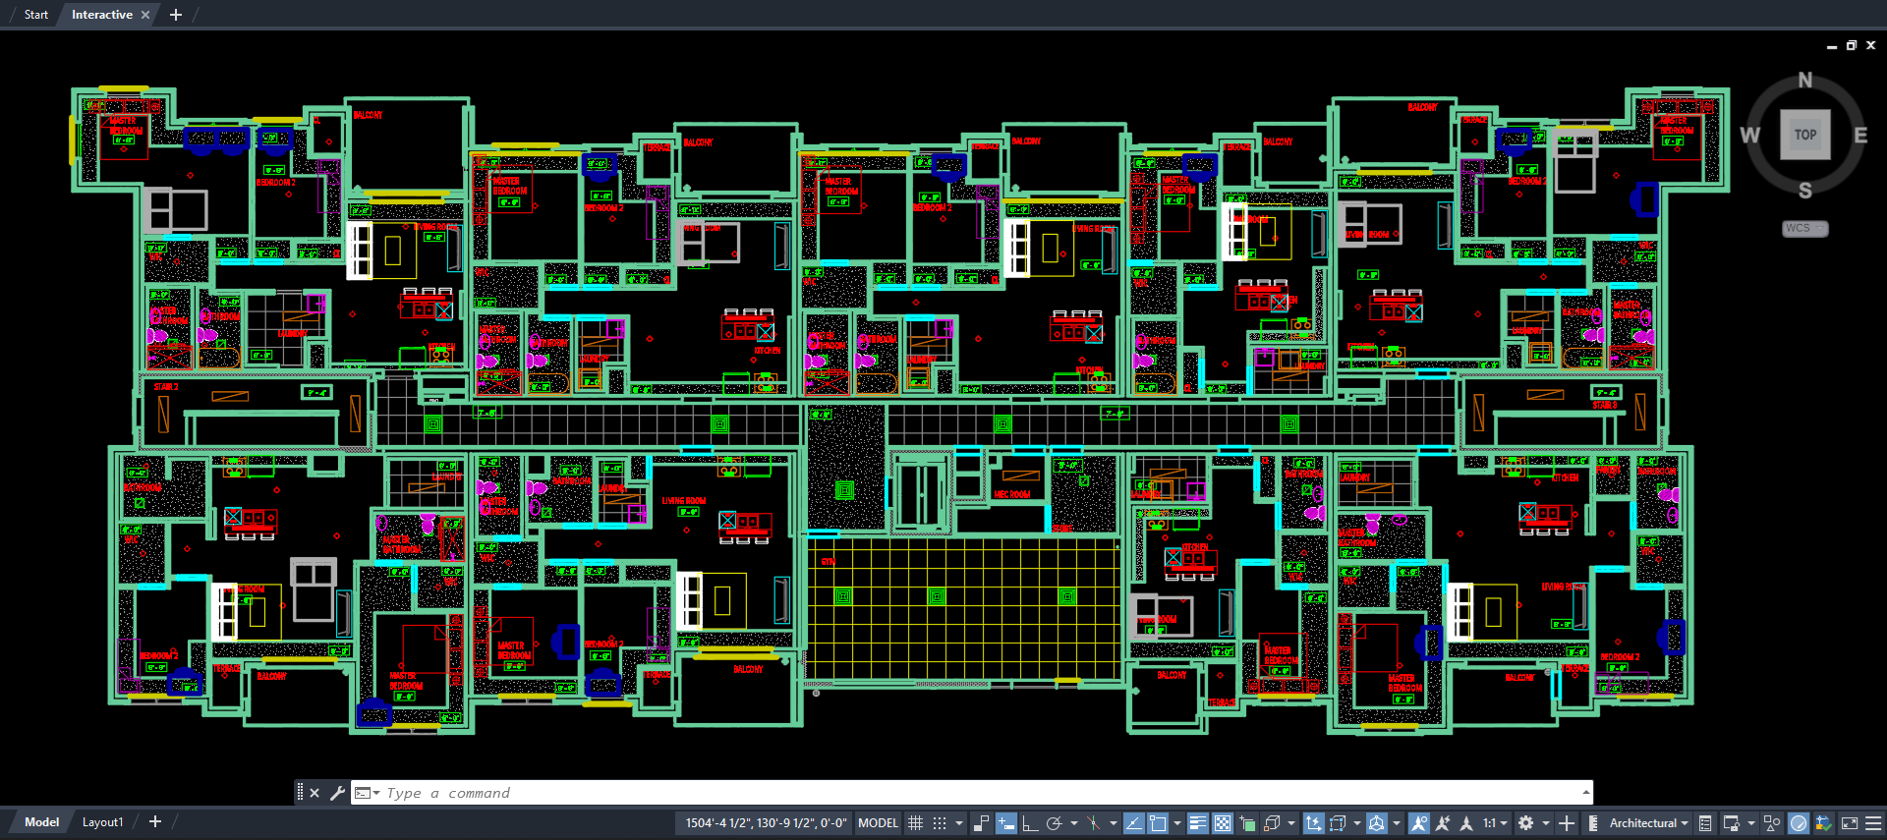The image size is (1887, 840).
Task: Open quick properties from status bar
Action: (x=1705, y=823)
